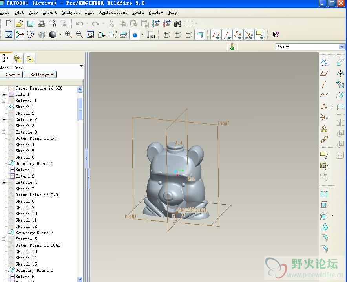The width and height of the screenshot is (347, 282).
Task: Select the Sketch tool in right toolbar
Action: point(324,62)
